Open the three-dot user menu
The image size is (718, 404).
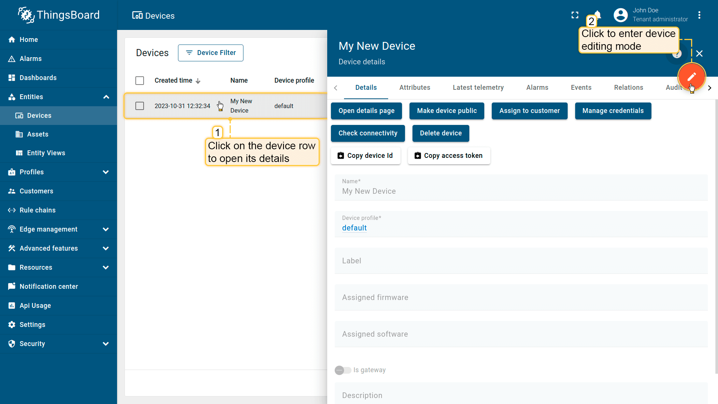[x=699, y=15]
